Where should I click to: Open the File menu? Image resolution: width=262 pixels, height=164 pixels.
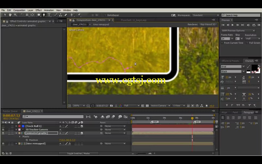point(3,10)
